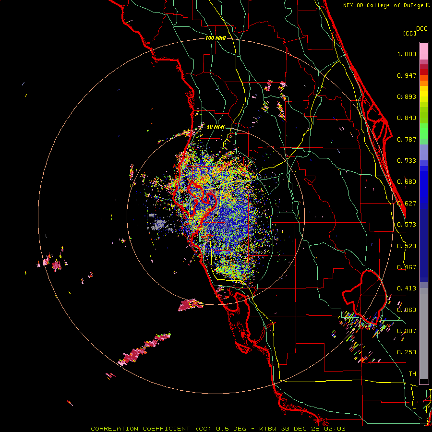Click the 0.520 color scale value
Screen dimensions: 432x432
pyautogui.click(x=407, y=246)
